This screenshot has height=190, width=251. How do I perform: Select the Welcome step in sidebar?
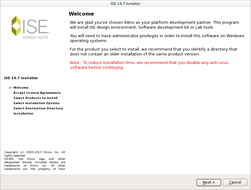[x=21, y=88]
